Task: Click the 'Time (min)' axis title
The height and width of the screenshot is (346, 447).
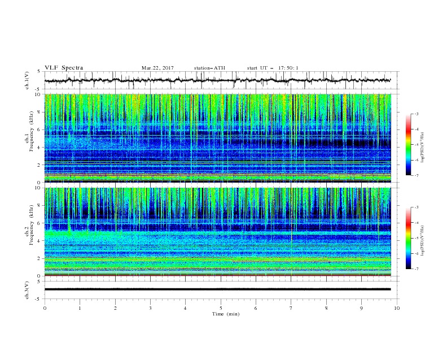Action: coord(226,314)
